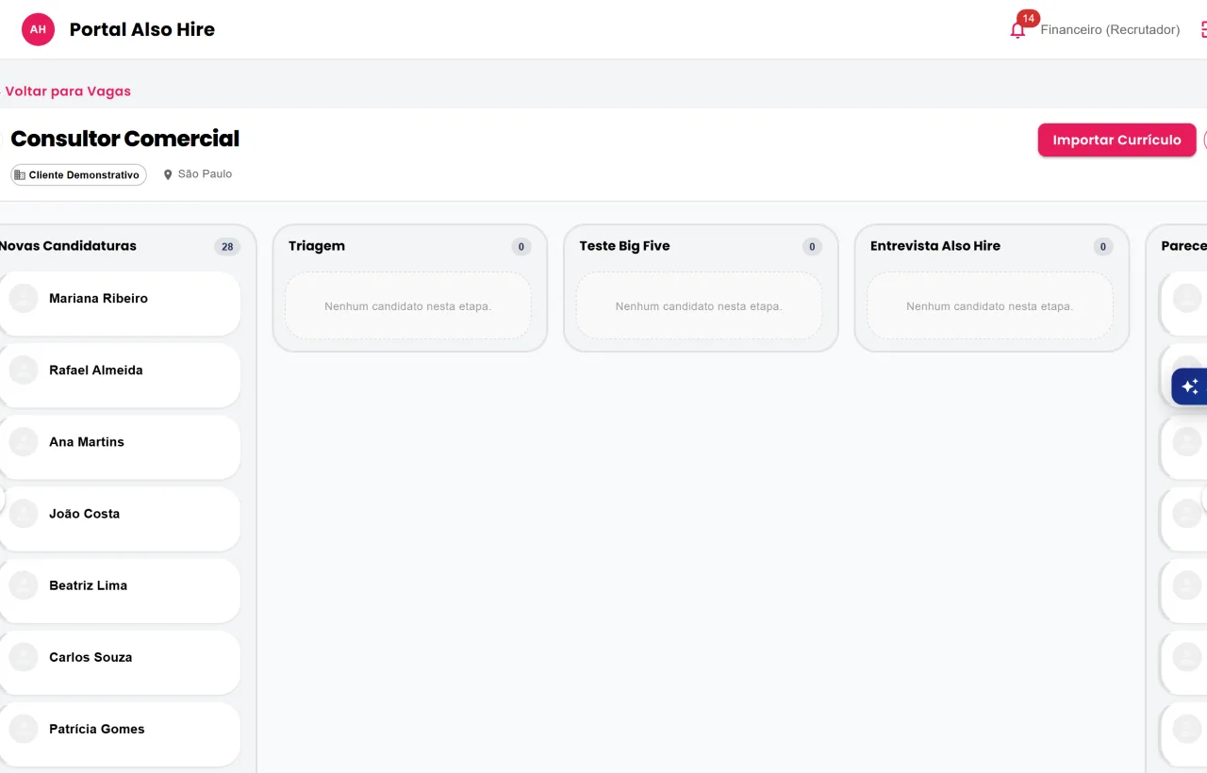The width and height of the screenshot is (1207, 773).
Task: Click Rafael Almeida's avatar
Action: tap(24, 370)
